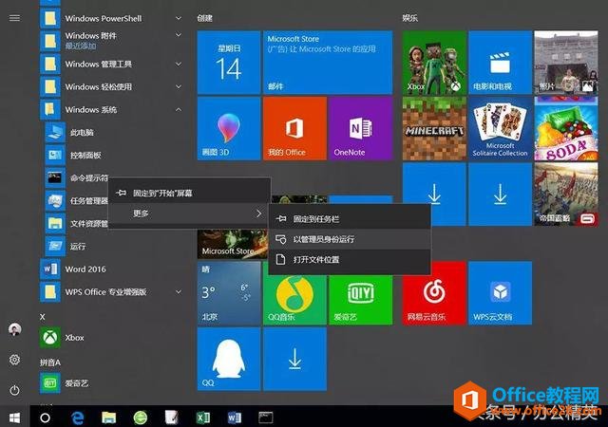Viewport: 608px width, 427px height.
Task: Open Microsoft Solitaire Collection tile
Action: click(501, 128)
